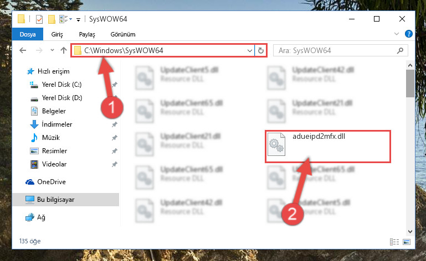Switch to details view in the status bar

(394, 242)
